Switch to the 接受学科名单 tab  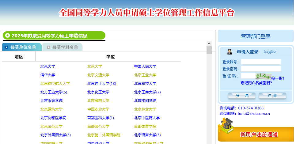tap(63, 47)
